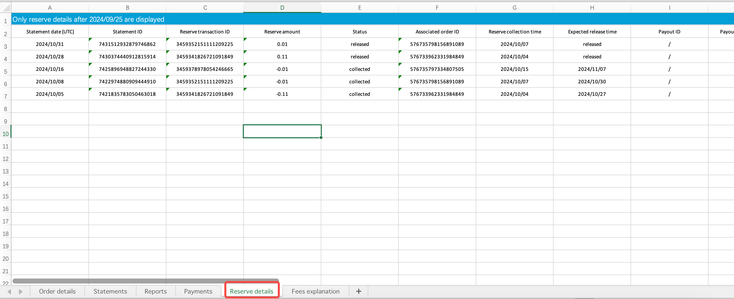Select row 5 collected status cell
Image resolution: width=734 pixels, height=299 pixels.
pos(360,69)
